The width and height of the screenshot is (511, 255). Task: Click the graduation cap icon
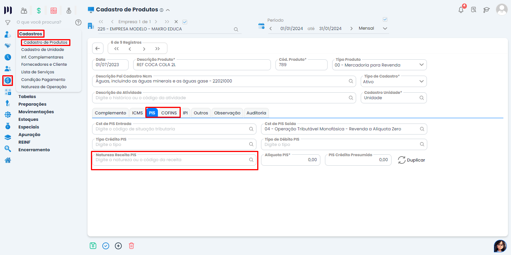[486, 10]
